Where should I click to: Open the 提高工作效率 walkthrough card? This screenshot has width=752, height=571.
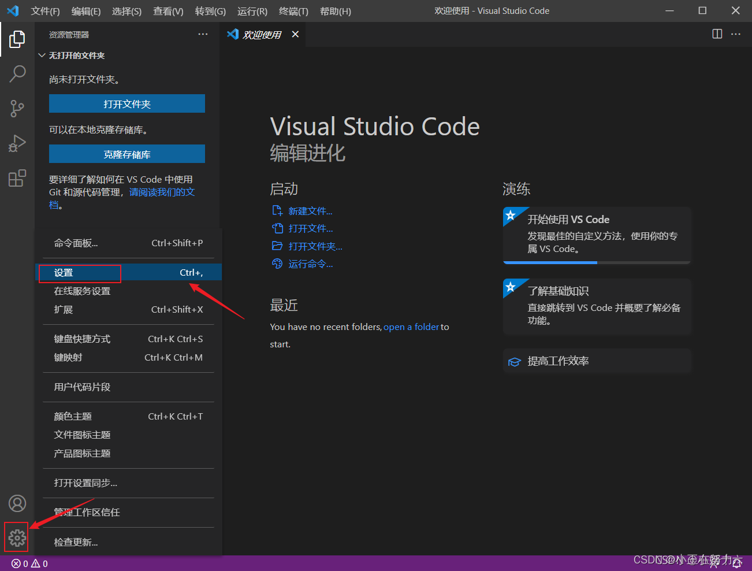[597, 361]
